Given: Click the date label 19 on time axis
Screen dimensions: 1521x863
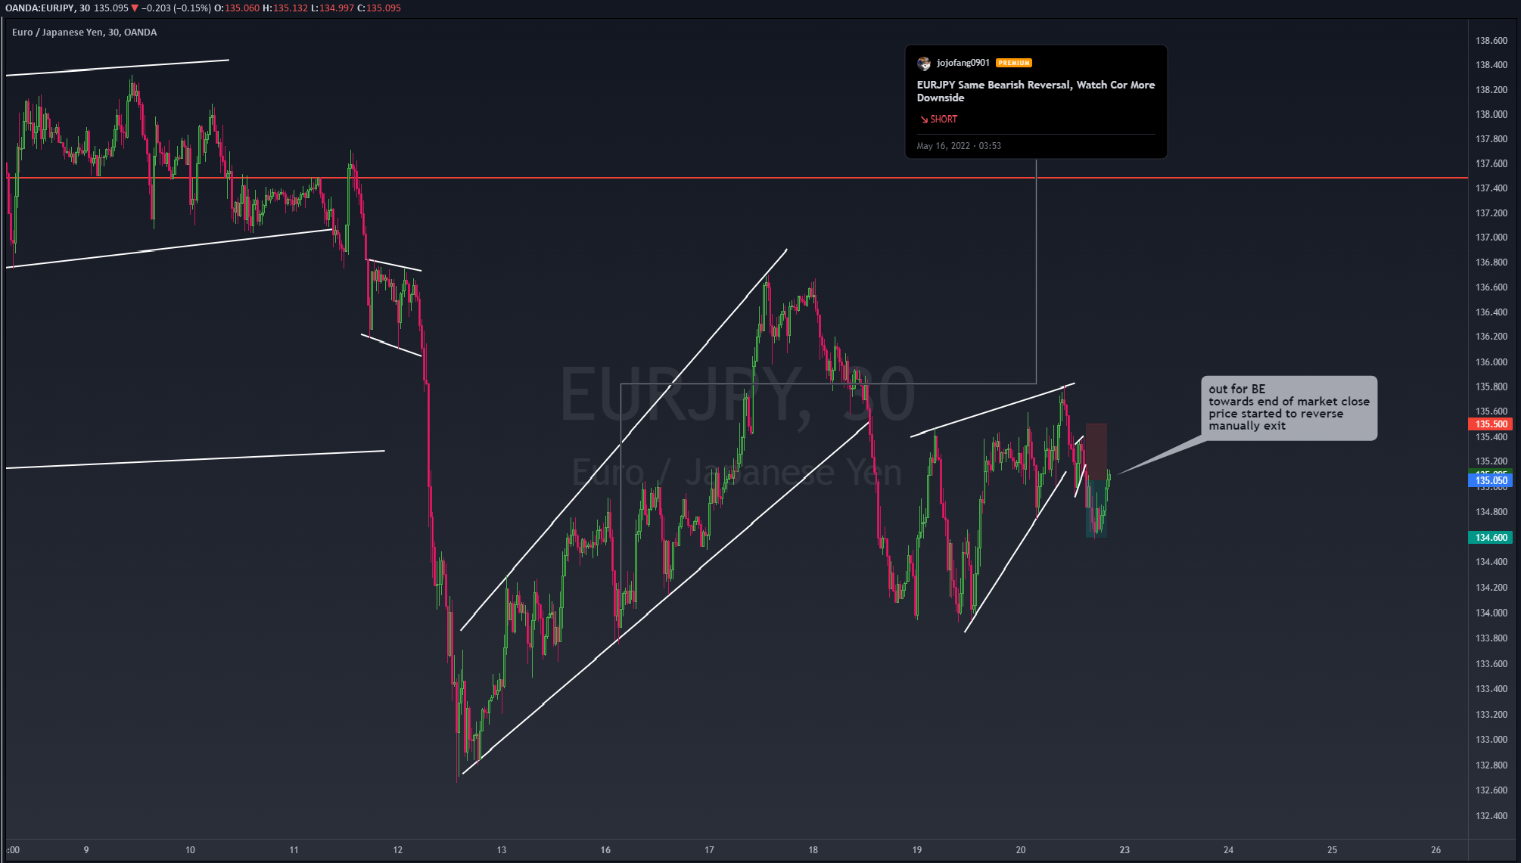Looking at the screenshot, I should click(916, 849).
